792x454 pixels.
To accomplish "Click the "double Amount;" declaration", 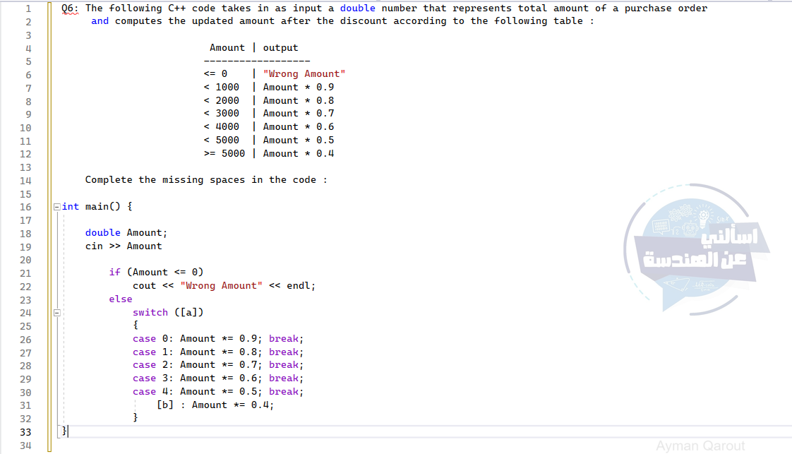I will point(126,232).
